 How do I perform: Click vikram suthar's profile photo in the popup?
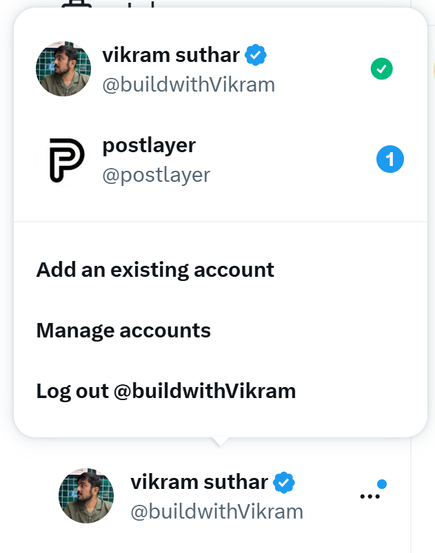[63, 69]
